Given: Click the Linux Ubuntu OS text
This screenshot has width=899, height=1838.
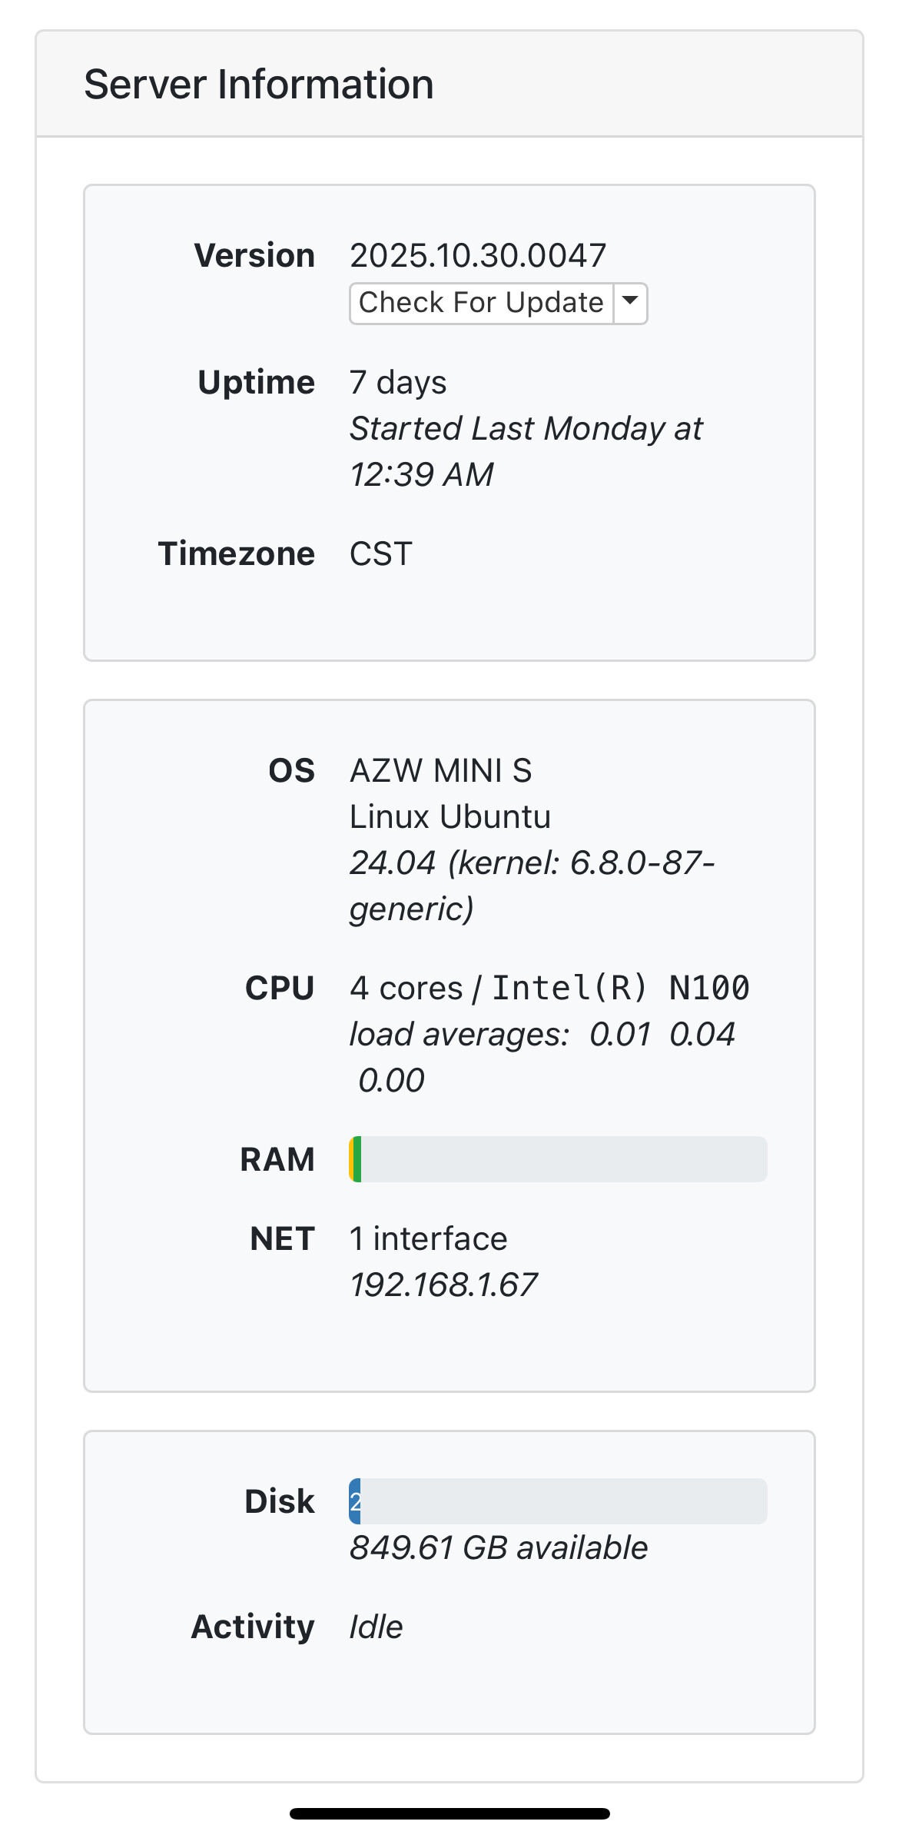Looking at the screenshot, I should [x=450, y=816].
